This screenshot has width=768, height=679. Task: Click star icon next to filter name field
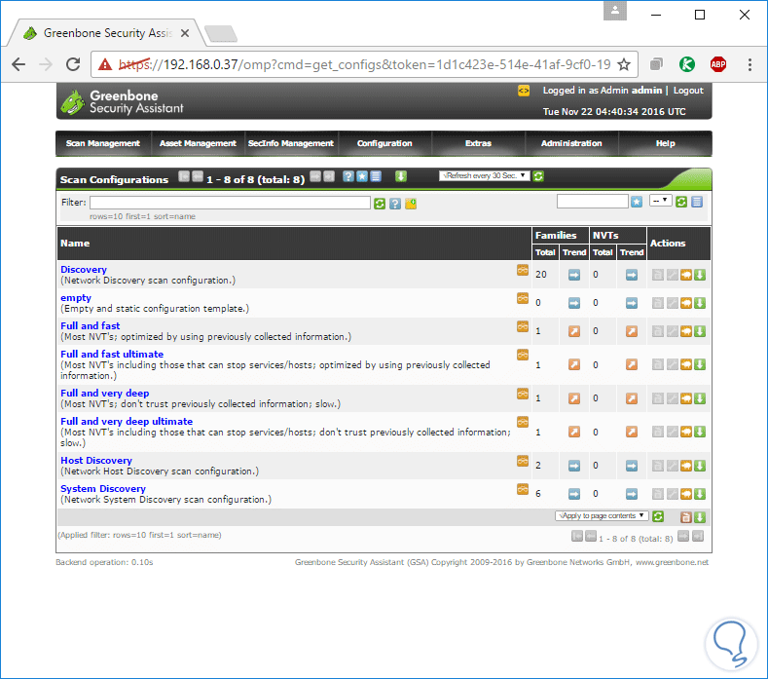pos(637,202)
